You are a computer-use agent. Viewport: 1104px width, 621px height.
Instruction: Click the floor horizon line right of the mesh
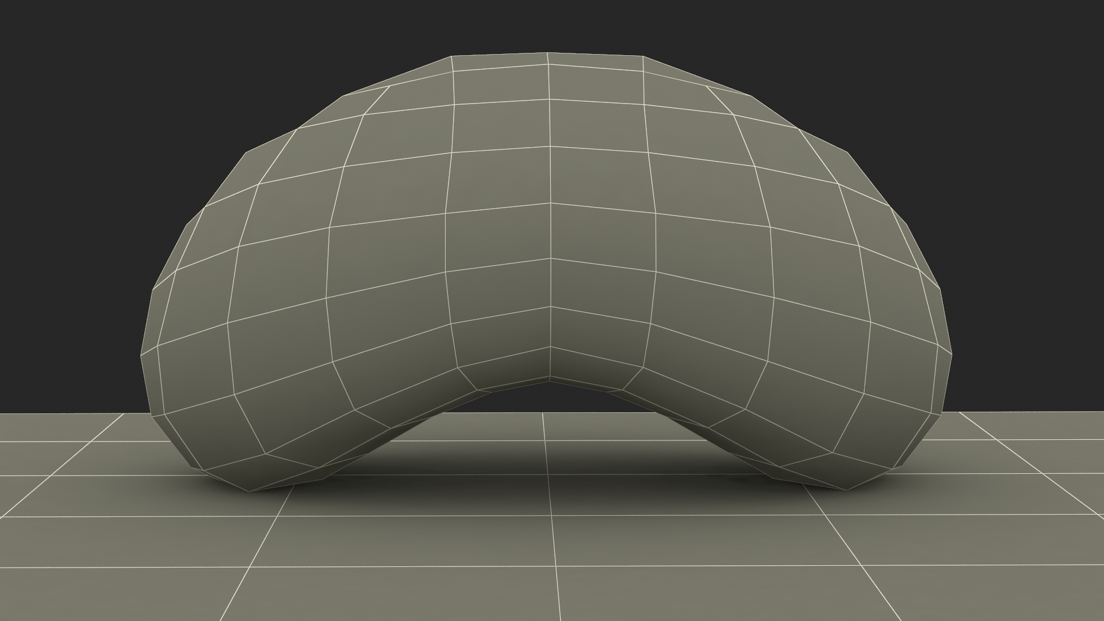coord(1035,413)
